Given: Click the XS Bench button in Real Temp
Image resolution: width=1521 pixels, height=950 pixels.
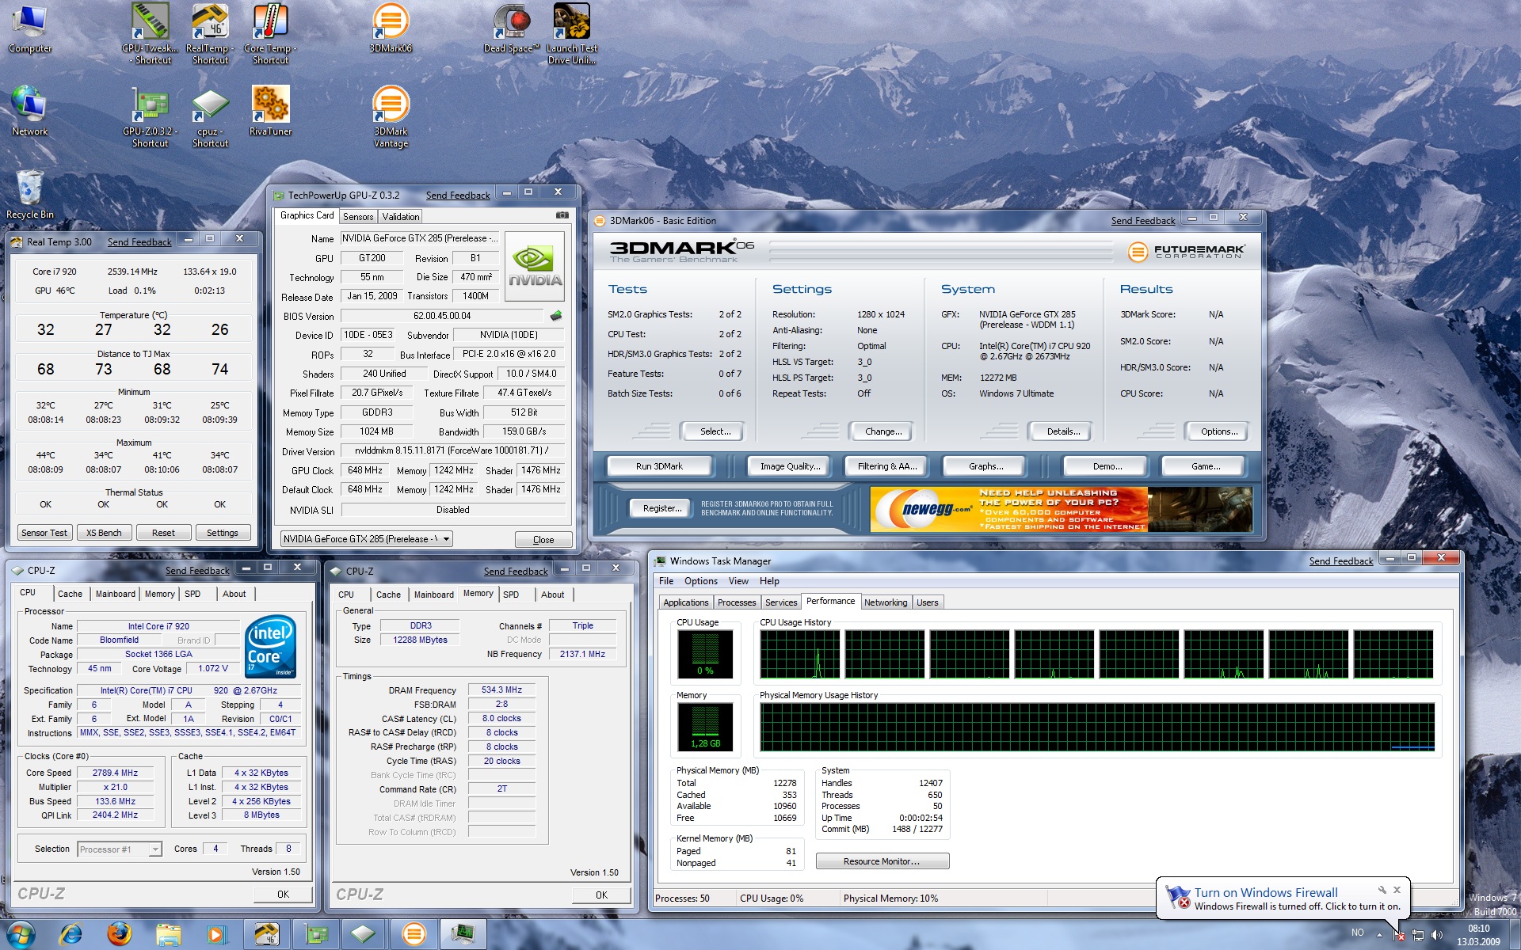Looking at the screenshot, I should coord(104,533).
